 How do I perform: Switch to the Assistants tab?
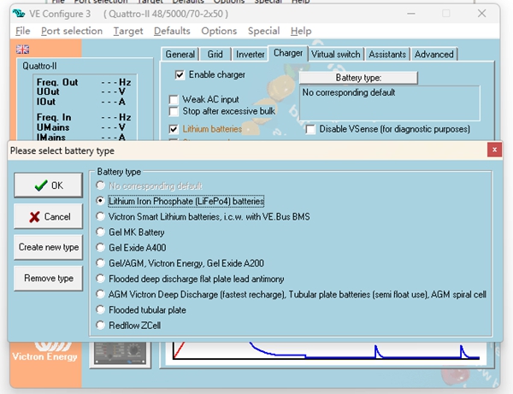tap(387, 55)
